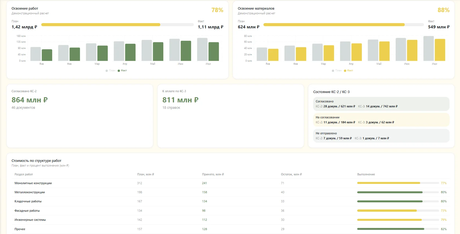
Task: Click the Металлоконструкции 80% completion bar
Action: [398, 192]
